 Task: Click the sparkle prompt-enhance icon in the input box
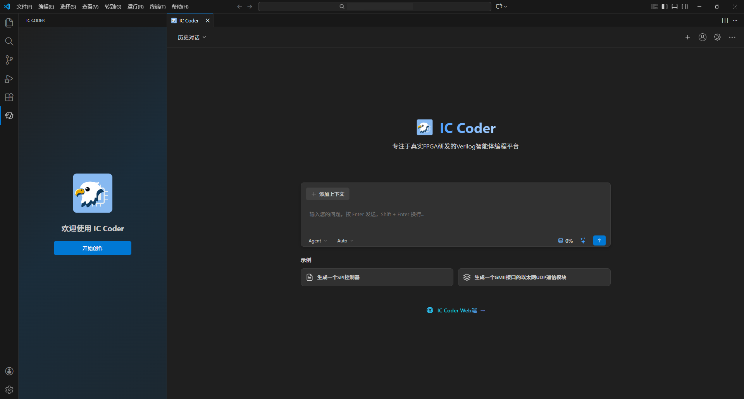point(583,240)
